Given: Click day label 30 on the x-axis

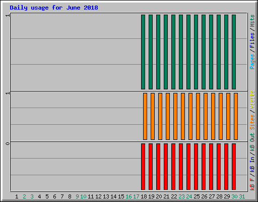Looking at the screenshot, I should click(234, 196).
